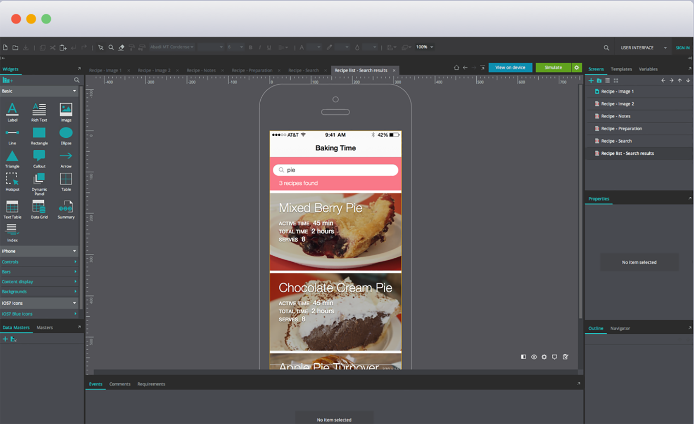Add the Image widget
The height and width of the screenshot is (424, 694).
66,112
